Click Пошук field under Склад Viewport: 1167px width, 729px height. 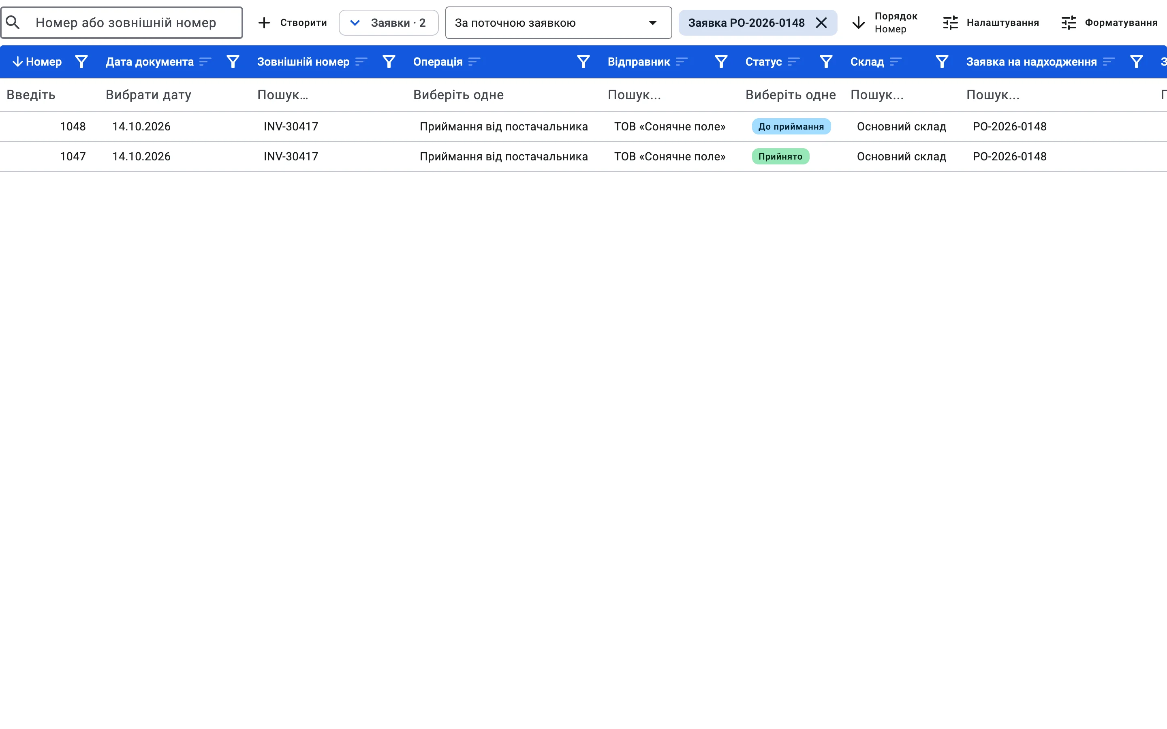(901, 94)
